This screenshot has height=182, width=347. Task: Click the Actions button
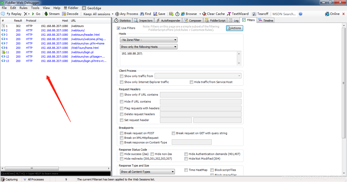coord(235,28)
